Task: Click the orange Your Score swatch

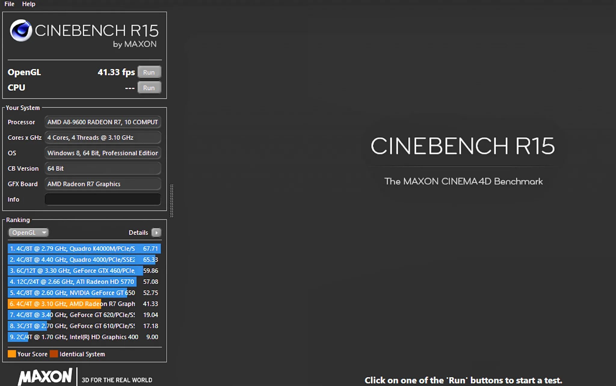Action: click(12, 354)
